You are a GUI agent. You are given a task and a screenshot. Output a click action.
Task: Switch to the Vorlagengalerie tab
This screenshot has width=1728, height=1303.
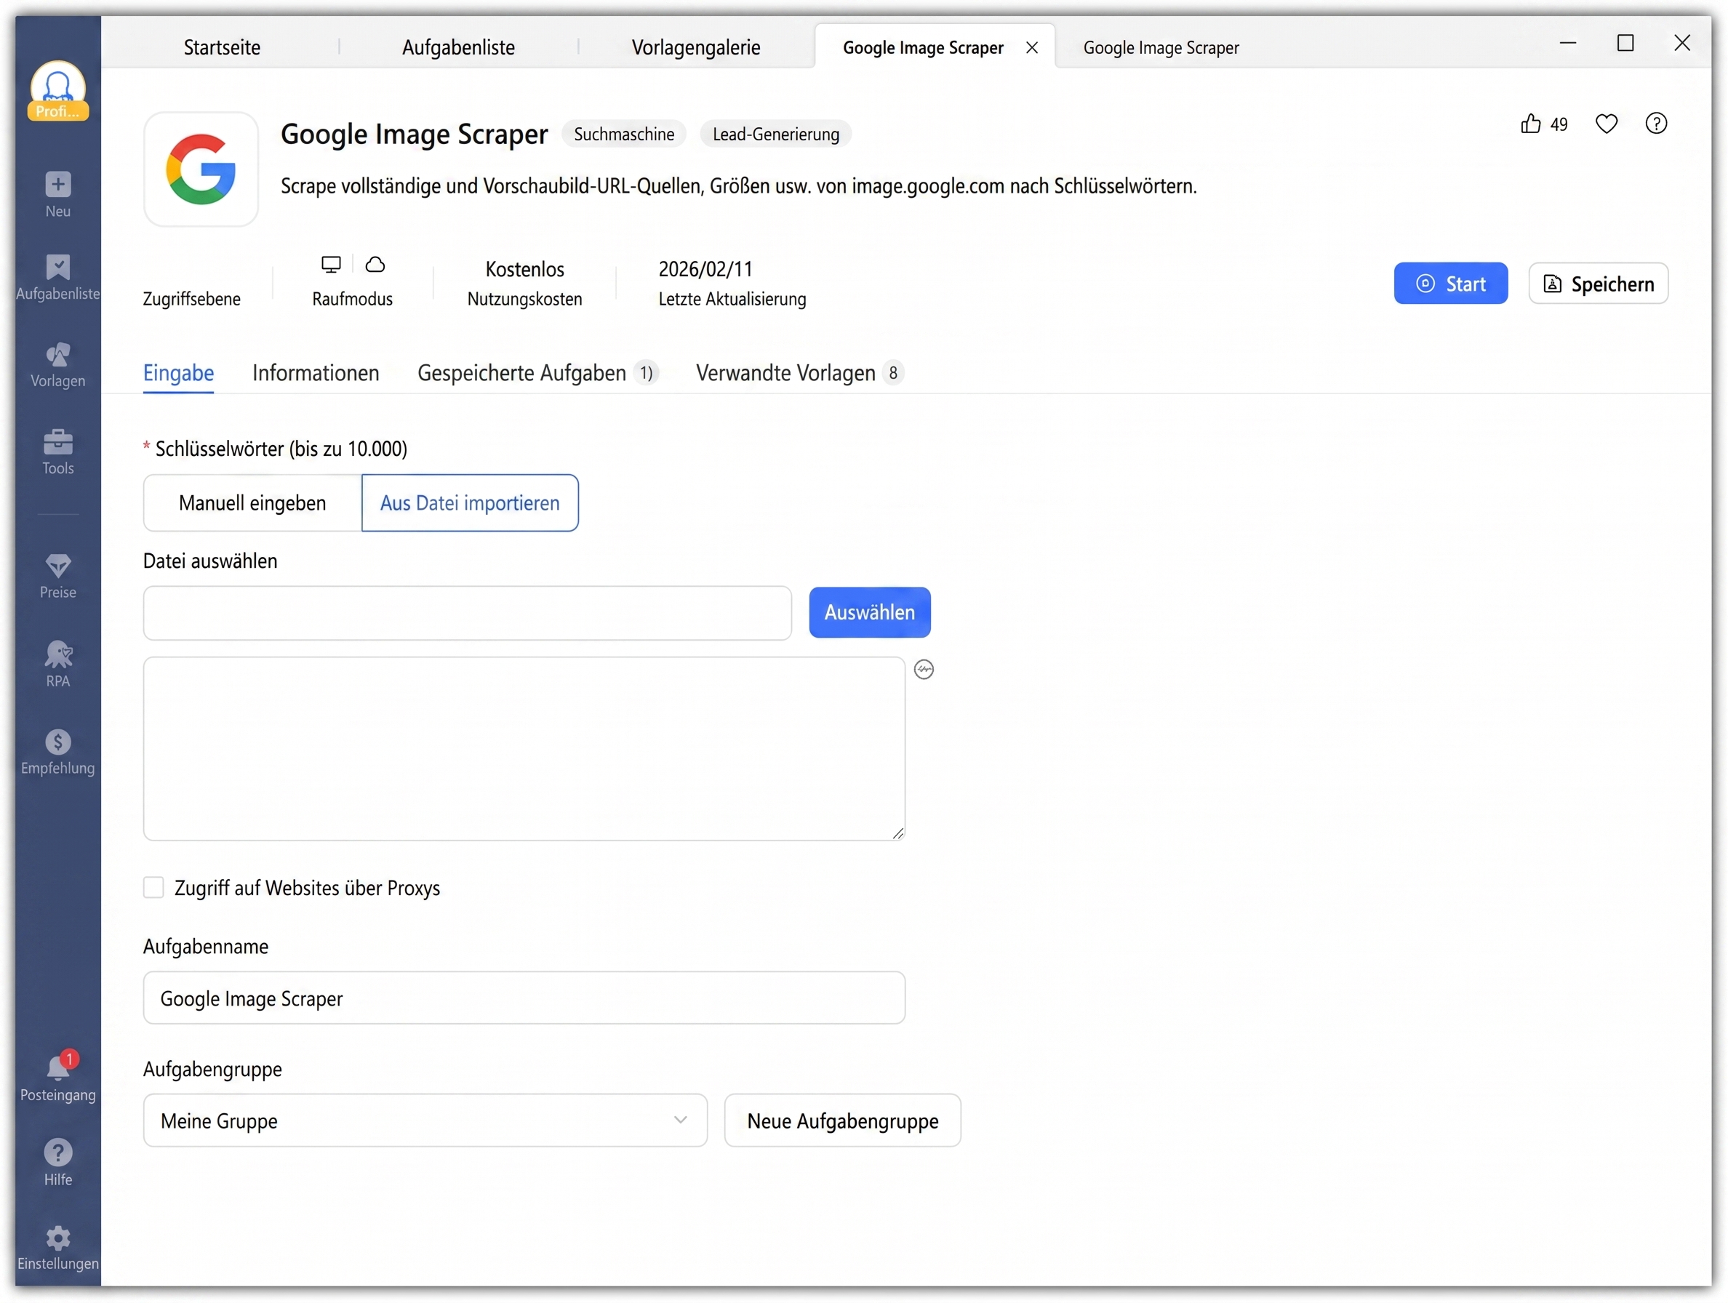click(696, 47)
